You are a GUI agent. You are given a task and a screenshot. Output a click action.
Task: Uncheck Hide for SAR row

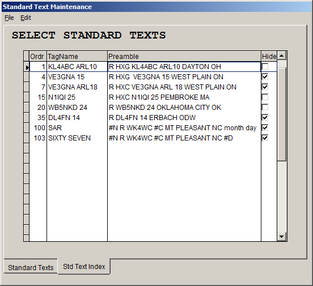(265, 127)
